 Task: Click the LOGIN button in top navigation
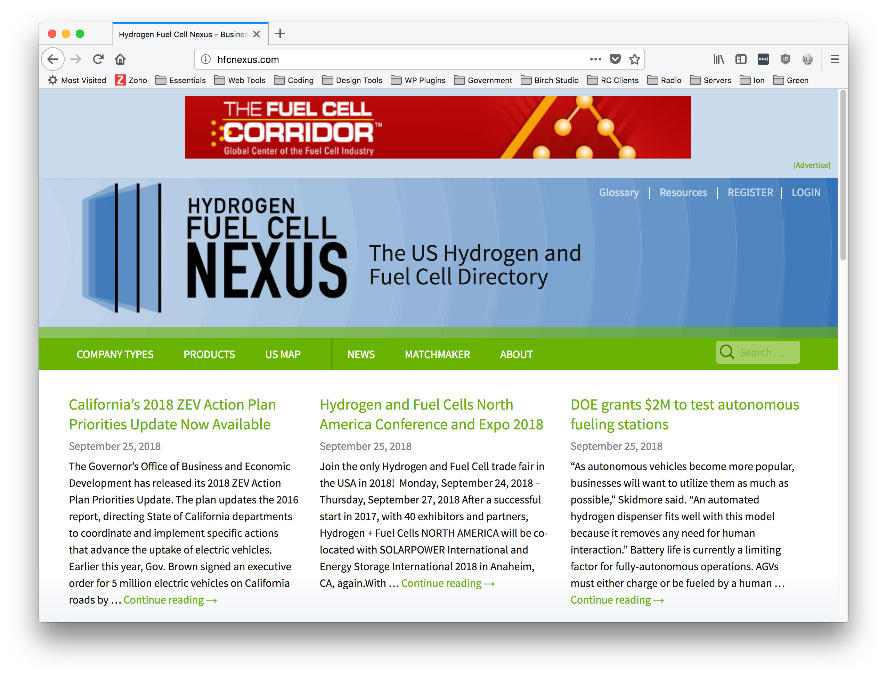807,192
